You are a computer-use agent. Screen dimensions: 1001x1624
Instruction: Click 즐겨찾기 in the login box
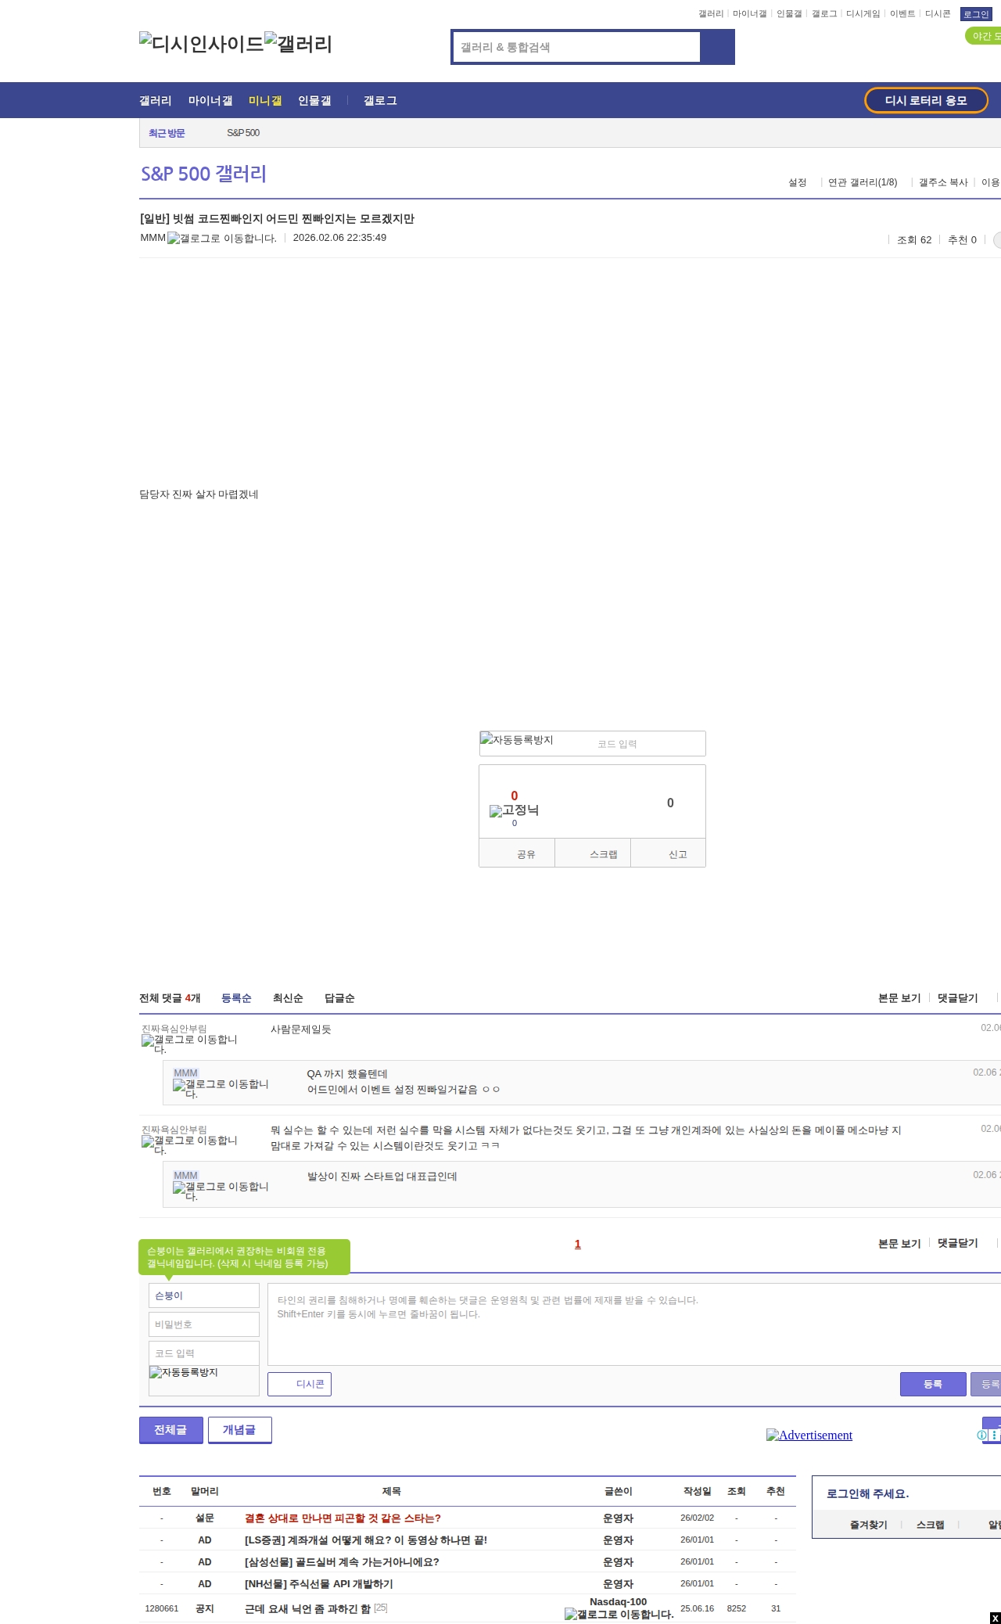coord(869,1525)
